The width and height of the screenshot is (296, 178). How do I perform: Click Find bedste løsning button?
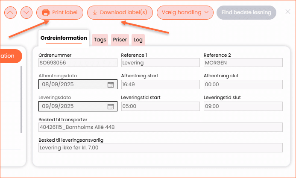click(x=246, y=12)
